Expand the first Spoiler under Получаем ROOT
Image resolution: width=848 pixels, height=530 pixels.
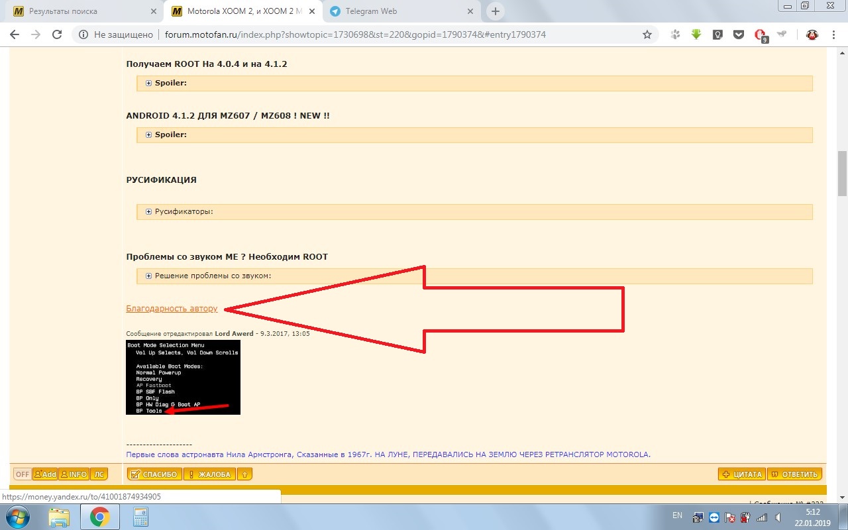coord(148,83)
